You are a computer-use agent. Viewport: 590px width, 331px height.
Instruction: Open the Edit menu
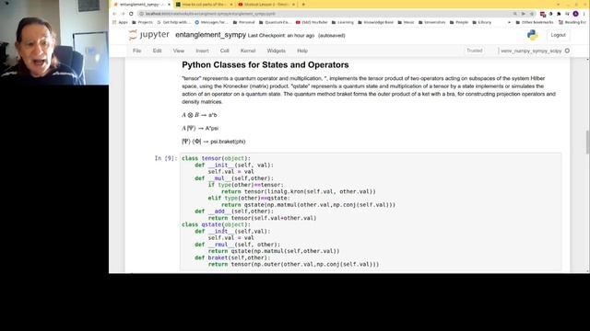(157, 51)
